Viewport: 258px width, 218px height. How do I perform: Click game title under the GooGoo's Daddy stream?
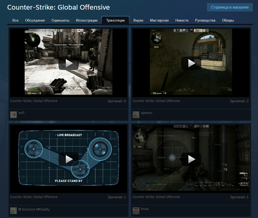click(34, 197)
